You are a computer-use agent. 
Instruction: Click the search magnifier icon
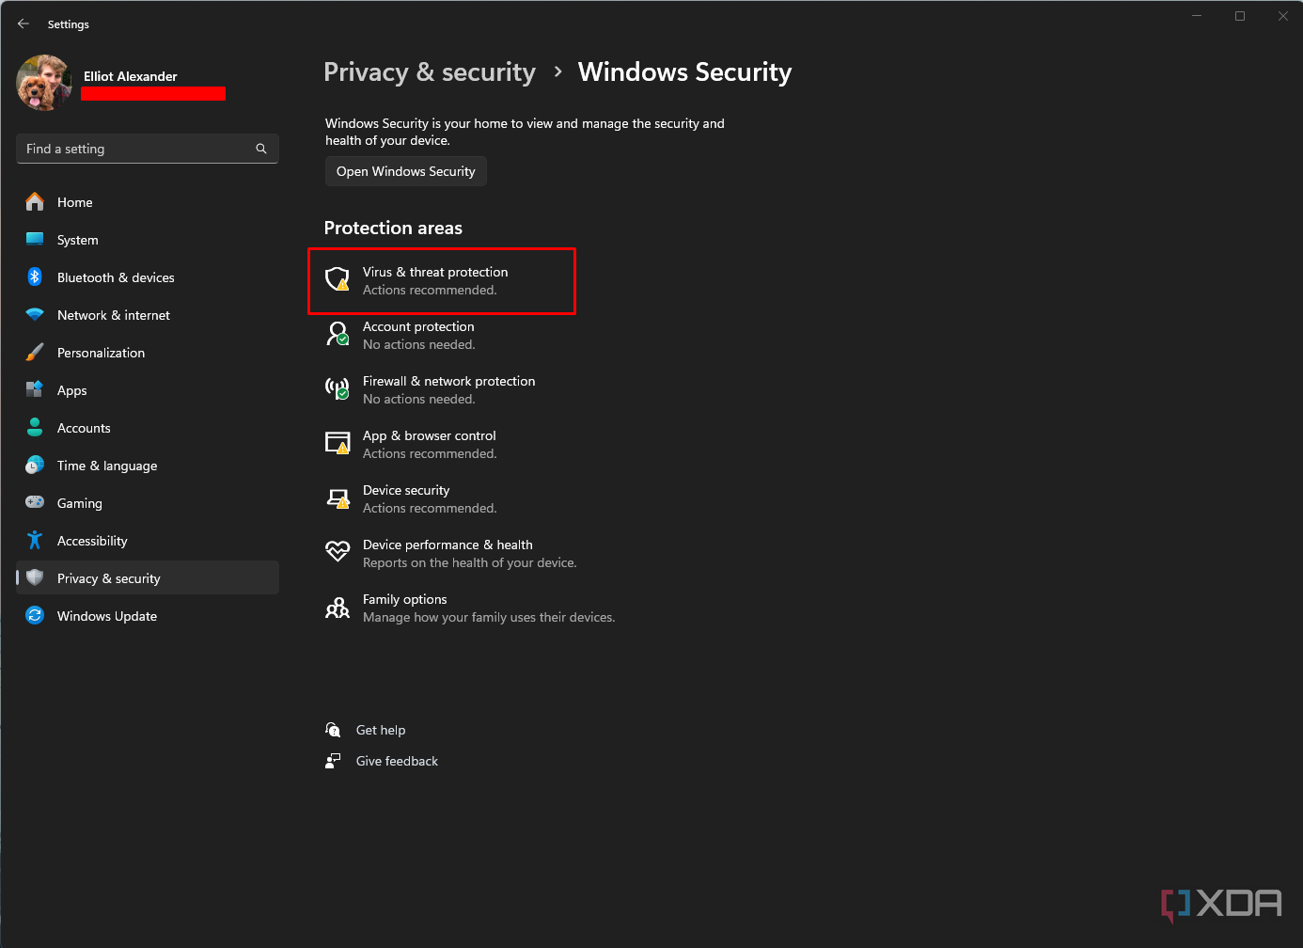pyautogui.click(x=261, y=149)
